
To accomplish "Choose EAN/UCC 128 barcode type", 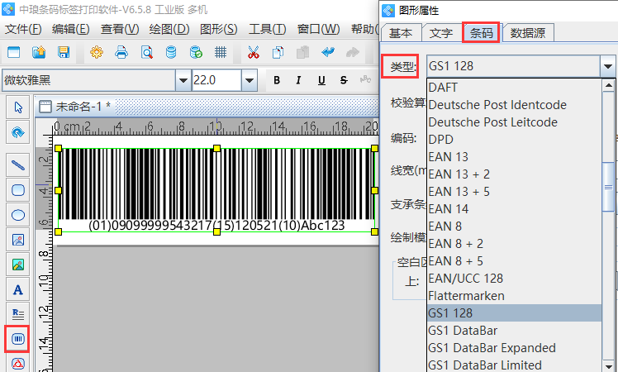I will click(x=515, y=278).
